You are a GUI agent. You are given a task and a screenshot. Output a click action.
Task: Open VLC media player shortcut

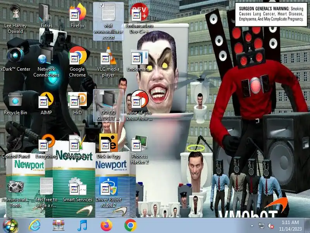(108, 62)
